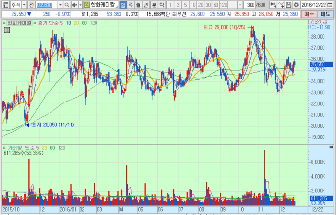Switch to weekly (주) period
Image resolution: width=336 pixels, height=215 pixels.
click(x=131, y=5)
